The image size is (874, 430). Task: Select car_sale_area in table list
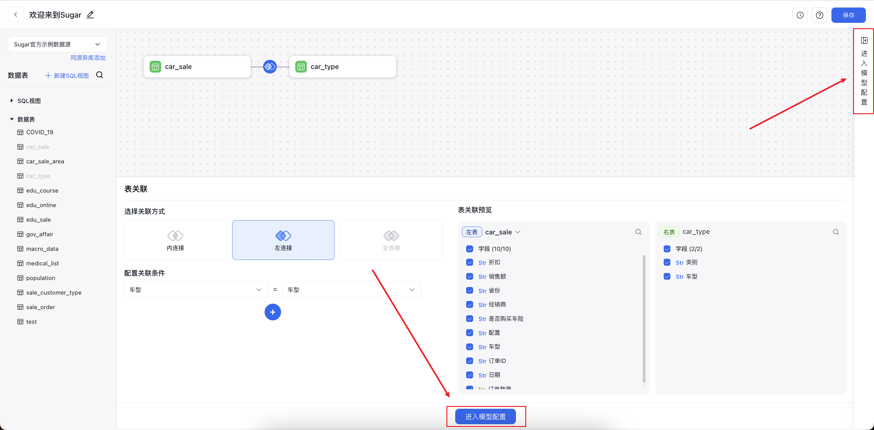45,162
